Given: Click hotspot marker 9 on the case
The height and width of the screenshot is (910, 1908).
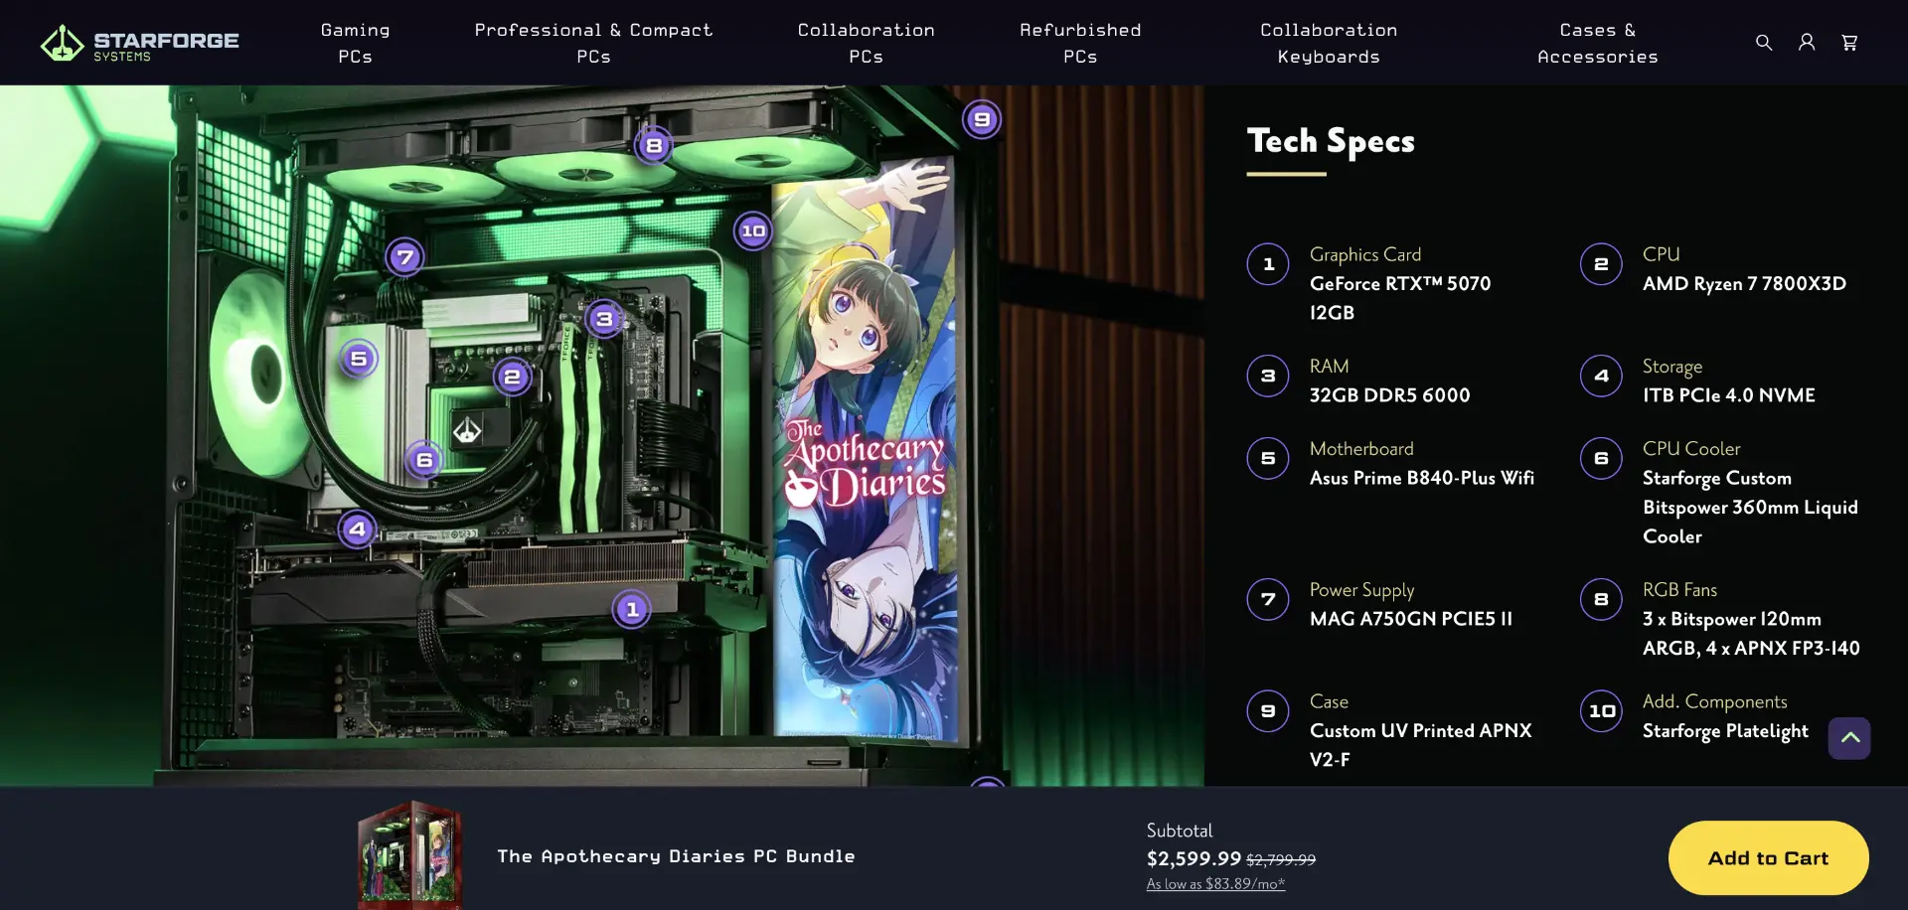Looking at the screenshot, I should pyautogui.click(x=982, y=120).
